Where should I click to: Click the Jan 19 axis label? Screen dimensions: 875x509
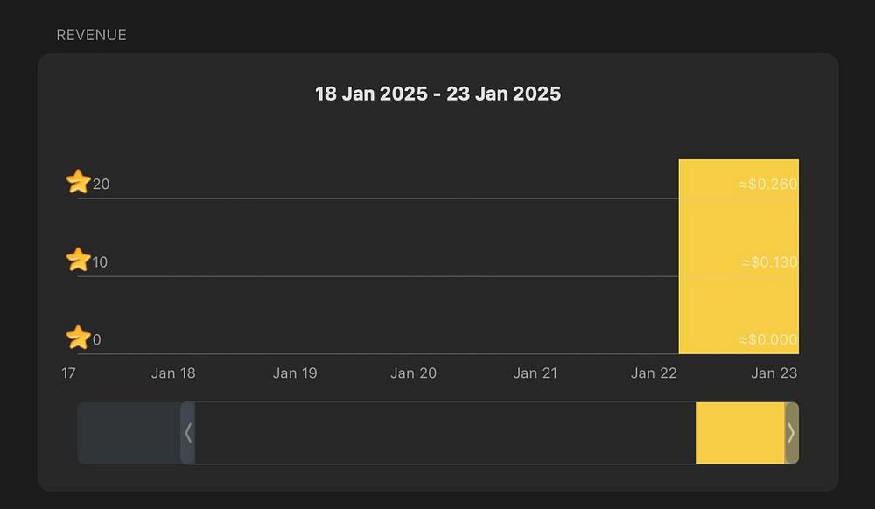(295, 373)
